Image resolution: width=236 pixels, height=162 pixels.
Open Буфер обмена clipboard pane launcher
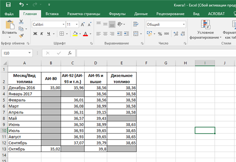tap(28, 43)
